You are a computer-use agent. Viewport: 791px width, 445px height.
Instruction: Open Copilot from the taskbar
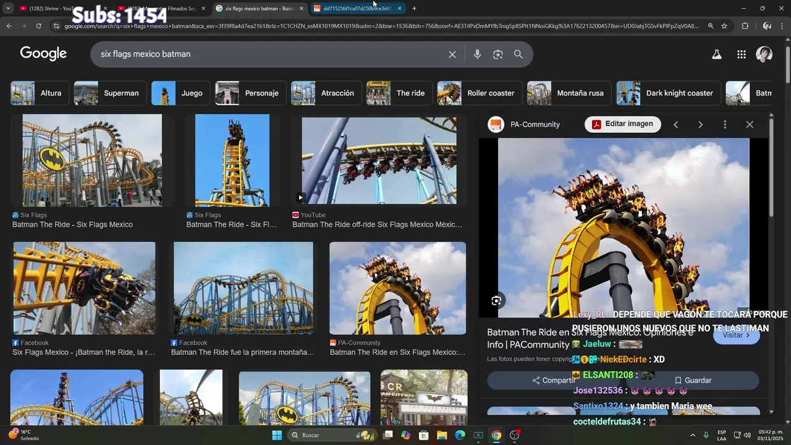406,435
